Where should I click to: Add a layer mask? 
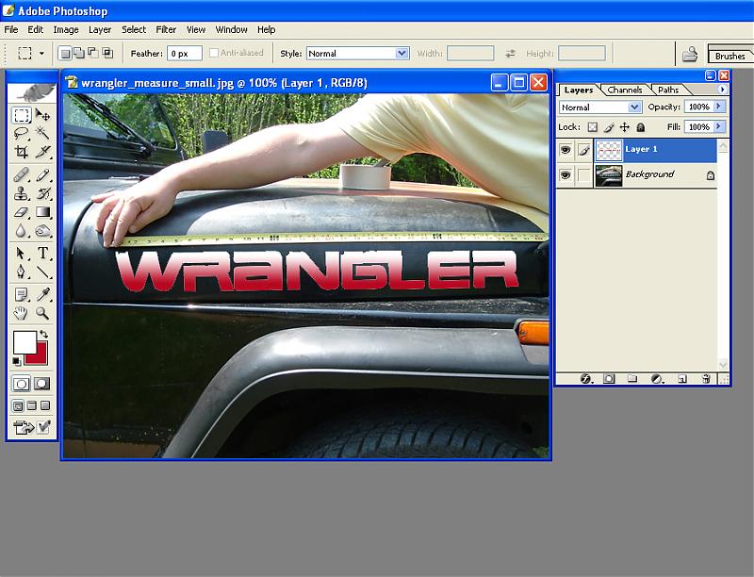click(x=609, y=379)
